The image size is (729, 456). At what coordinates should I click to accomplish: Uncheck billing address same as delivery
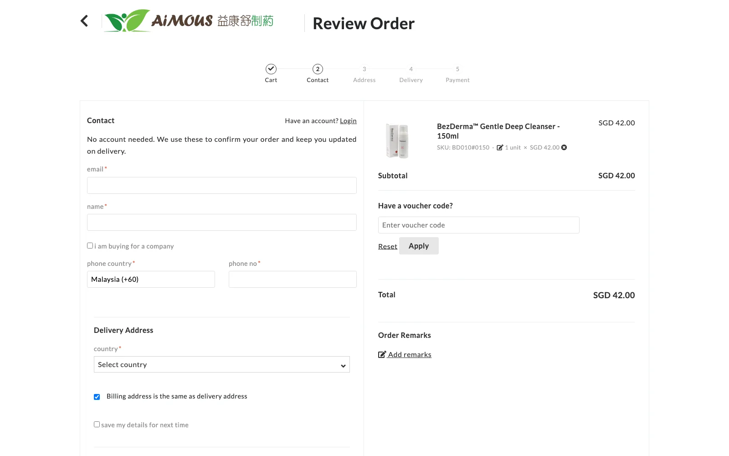tap(97, 397)
